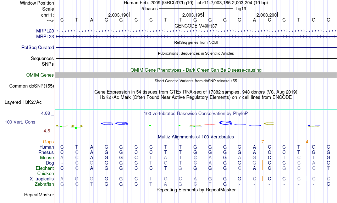This screenshot has height=203, width=337.
Task: Click the Sequences track label
Action: [x=42, y=58]
